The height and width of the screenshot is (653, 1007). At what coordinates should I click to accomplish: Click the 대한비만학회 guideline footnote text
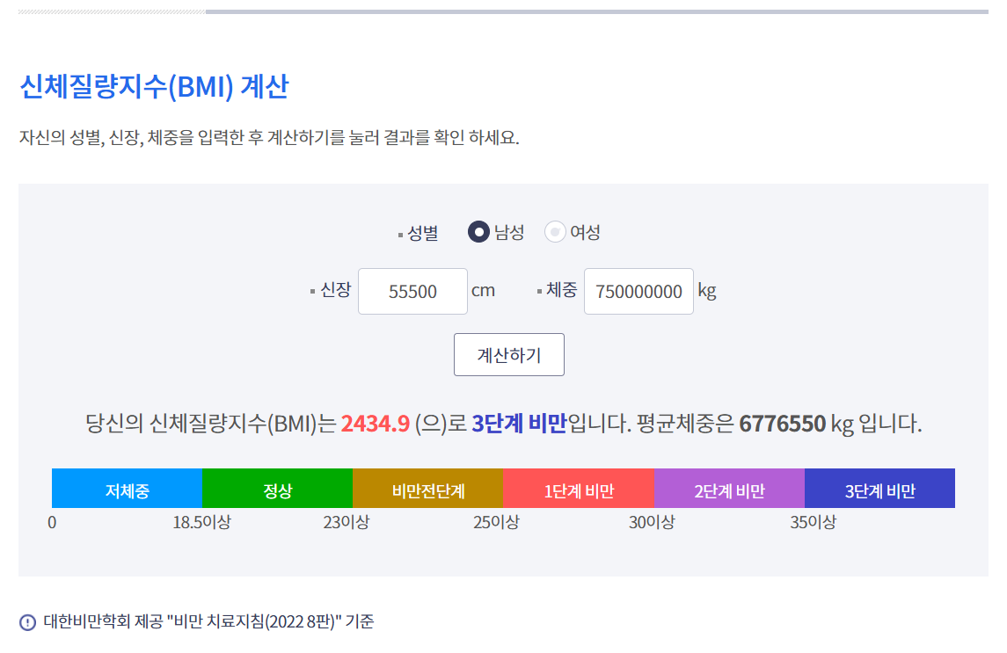[x=208, y=622]
